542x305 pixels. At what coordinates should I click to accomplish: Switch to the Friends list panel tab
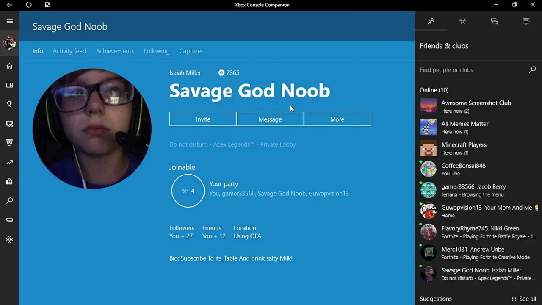431,21
